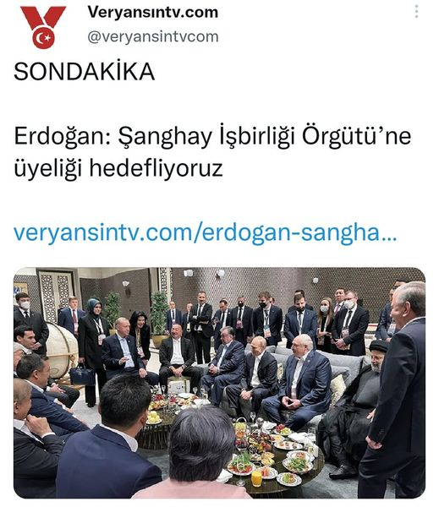
Task: Click the phrase "Şanghay İşbirliği Örgütü'ne"
Action: pyautogui.click(x=265, y=136)
